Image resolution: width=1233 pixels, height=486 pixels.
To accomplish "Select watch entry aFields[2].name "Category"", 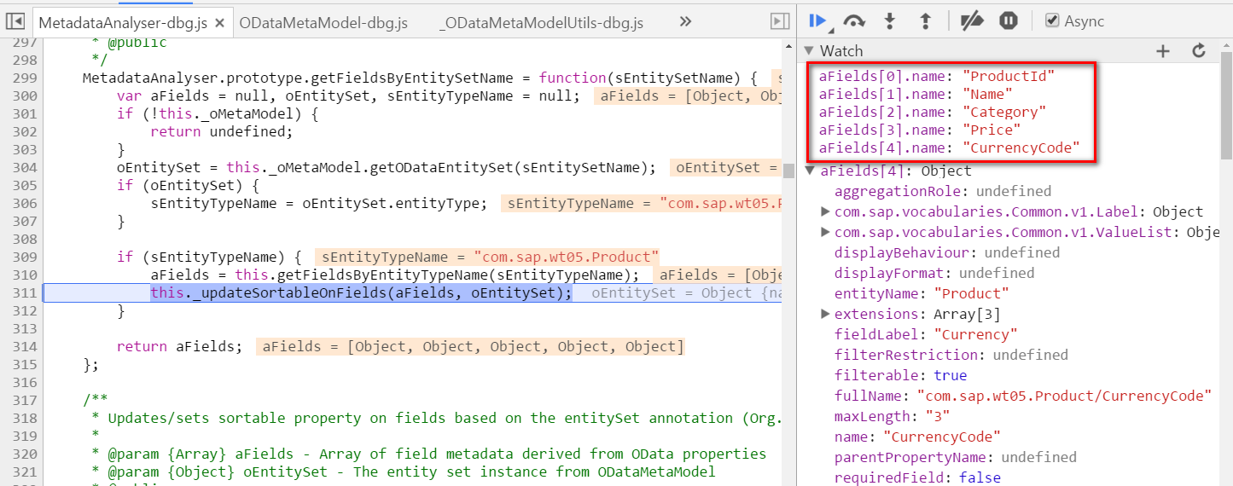I will [933, 112].
